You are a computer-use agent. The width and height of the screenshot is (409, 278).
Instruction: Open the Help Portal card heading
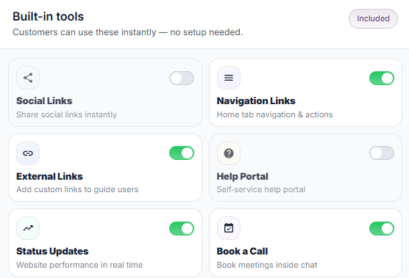click(x=242, y=176)
